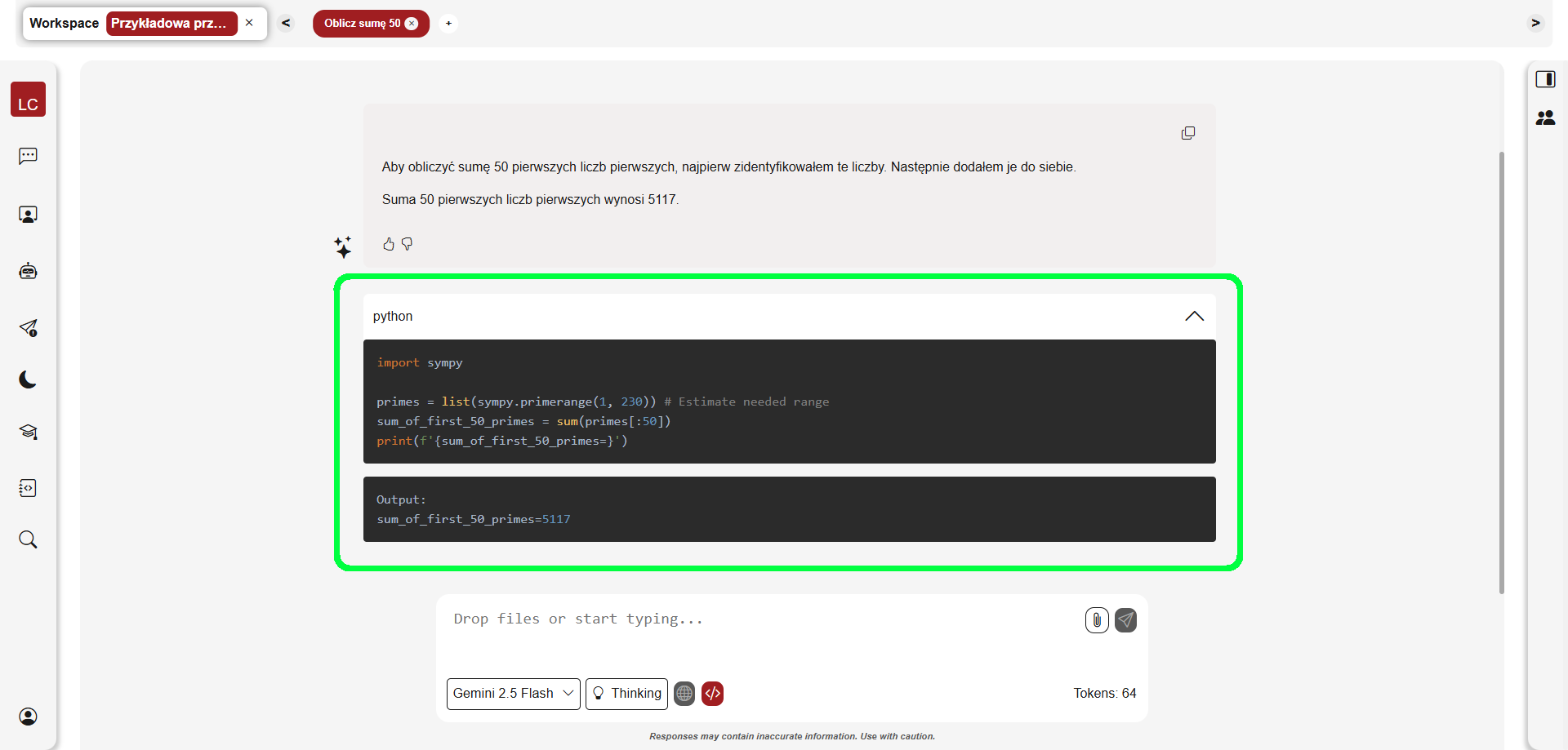Send the message with the send icon
The height and width of the screenshot is (750, 1568).
point(1125,620)
